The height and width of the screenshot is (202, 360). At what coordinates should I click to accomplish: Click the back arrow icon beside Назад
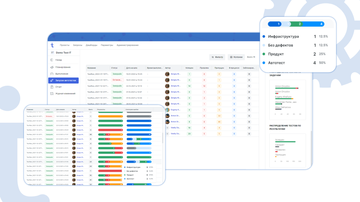[x=52, y=60]
